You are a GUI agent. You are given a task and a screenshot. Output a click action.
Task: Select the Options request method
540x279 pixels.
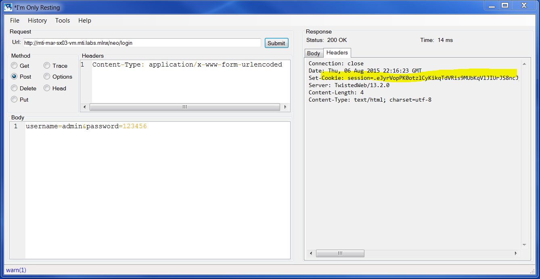pos(47,77)
